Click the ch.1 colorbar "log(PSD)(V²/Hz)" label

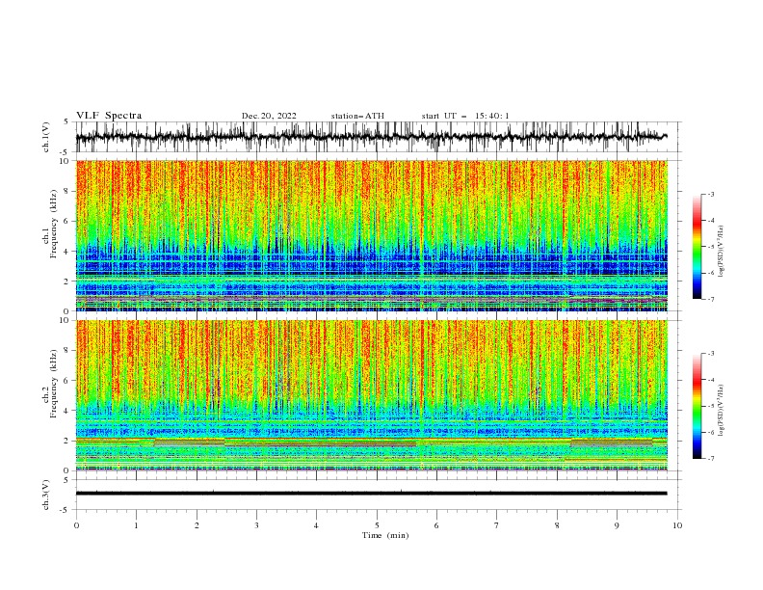(721, 252)
